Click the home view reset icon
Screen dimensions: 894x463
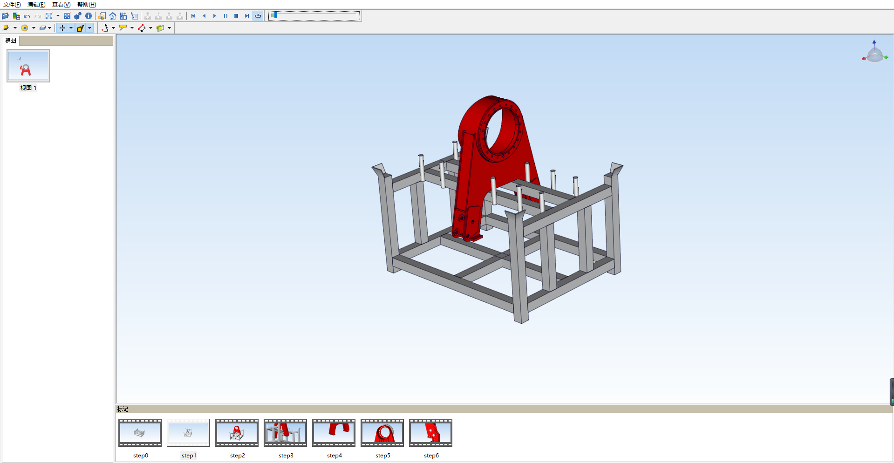coord(113,16)
